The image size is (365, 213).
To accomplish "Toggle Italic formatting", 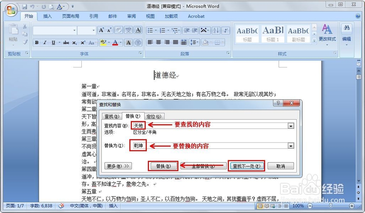I will point(45,43).
